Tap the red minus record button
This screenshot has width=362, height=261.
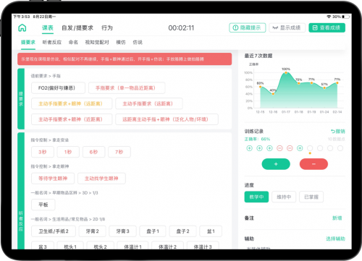pos(313,164)
